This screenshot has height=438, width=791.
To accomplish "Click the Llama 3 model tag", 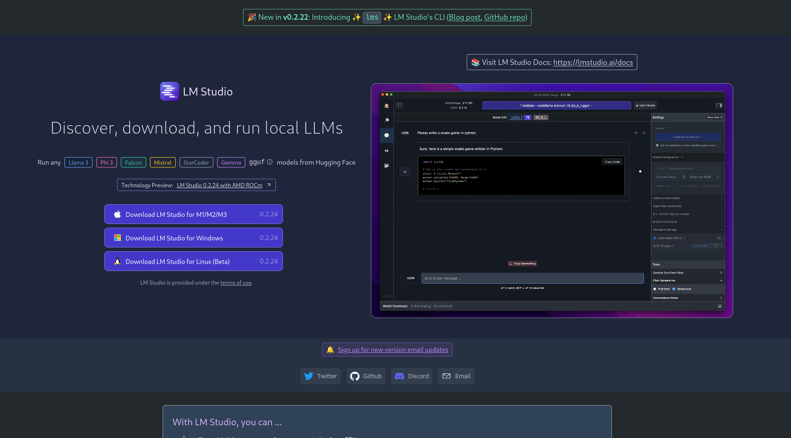I will pyautogui.click(x=78, y=162).
